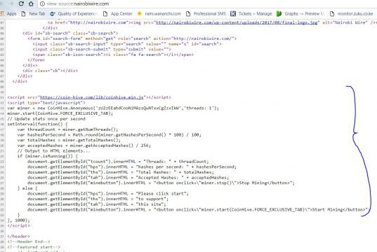Click the closing header tag line
Screen dimensions: 377x252
tap(18, 236)
